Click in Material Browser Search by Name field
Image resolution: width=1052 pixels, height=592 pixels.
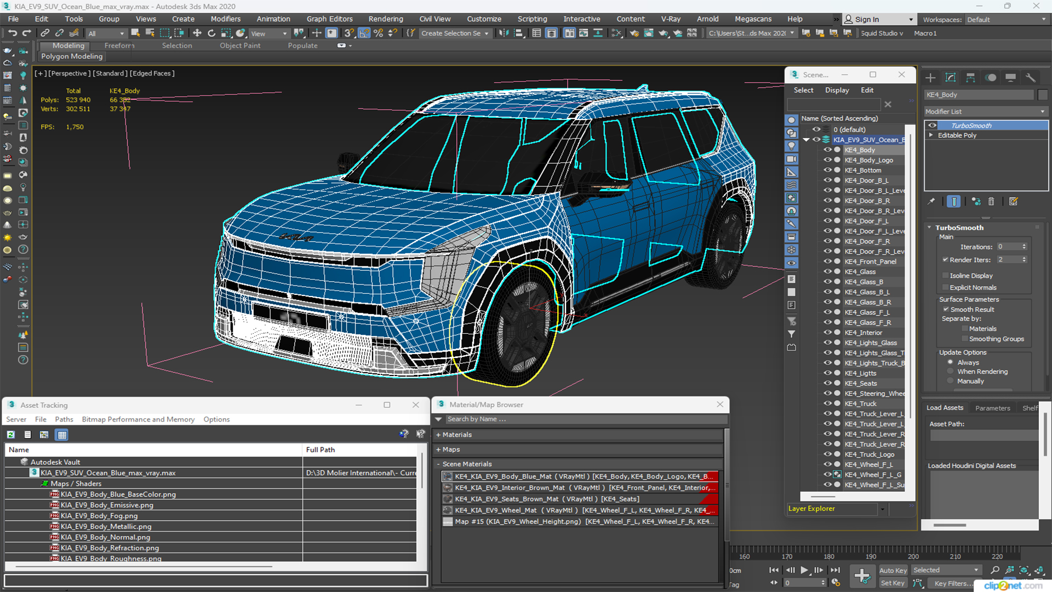coord(586,419)
